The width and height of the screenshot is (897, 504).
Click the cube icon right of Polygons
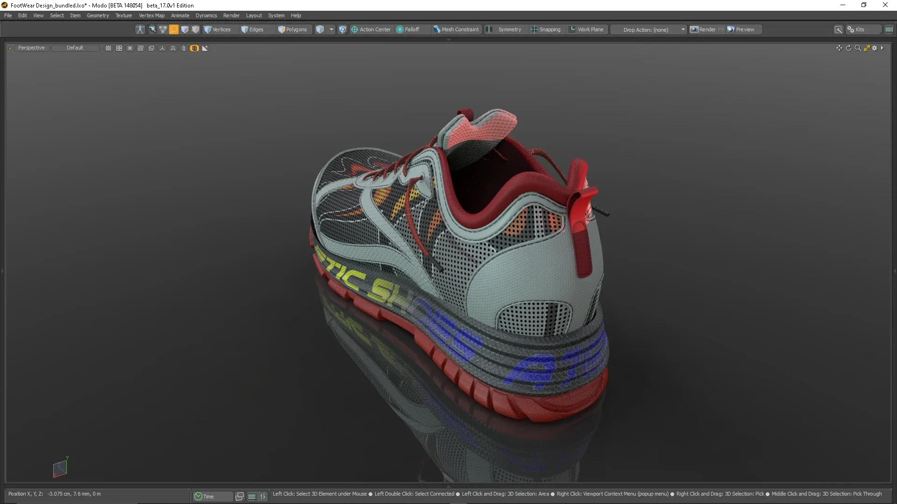320,29
